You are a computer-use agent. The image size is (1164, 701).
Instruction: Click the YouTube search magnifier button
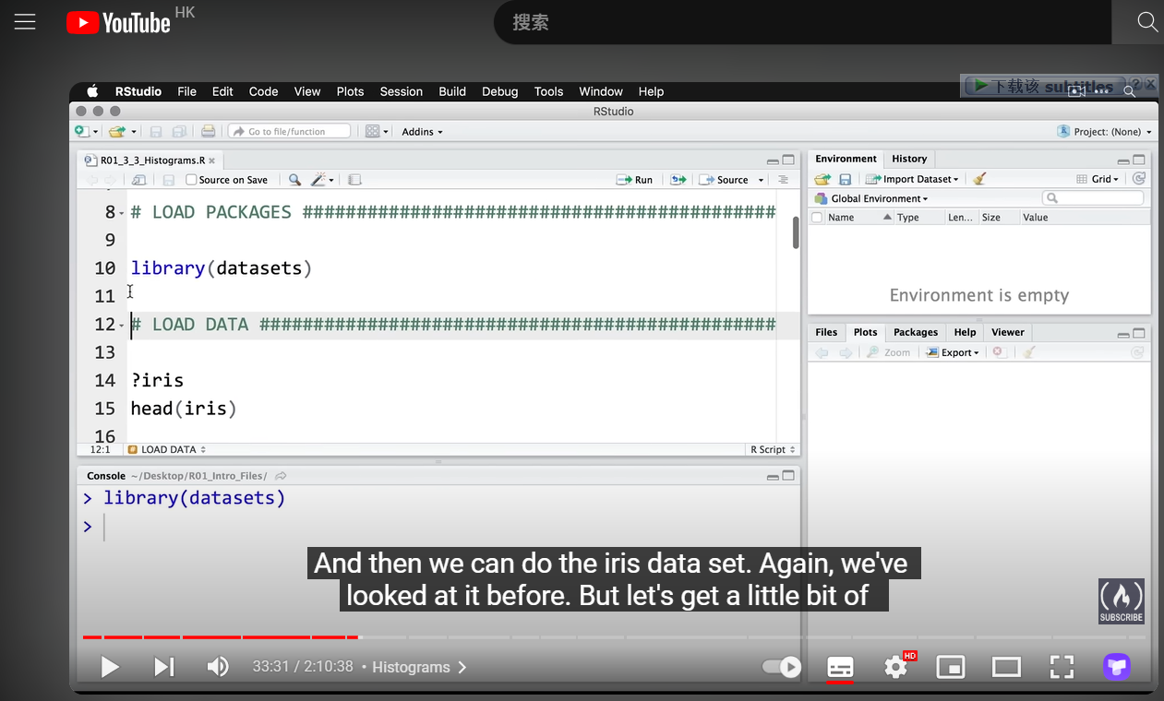pos(1146,22)
